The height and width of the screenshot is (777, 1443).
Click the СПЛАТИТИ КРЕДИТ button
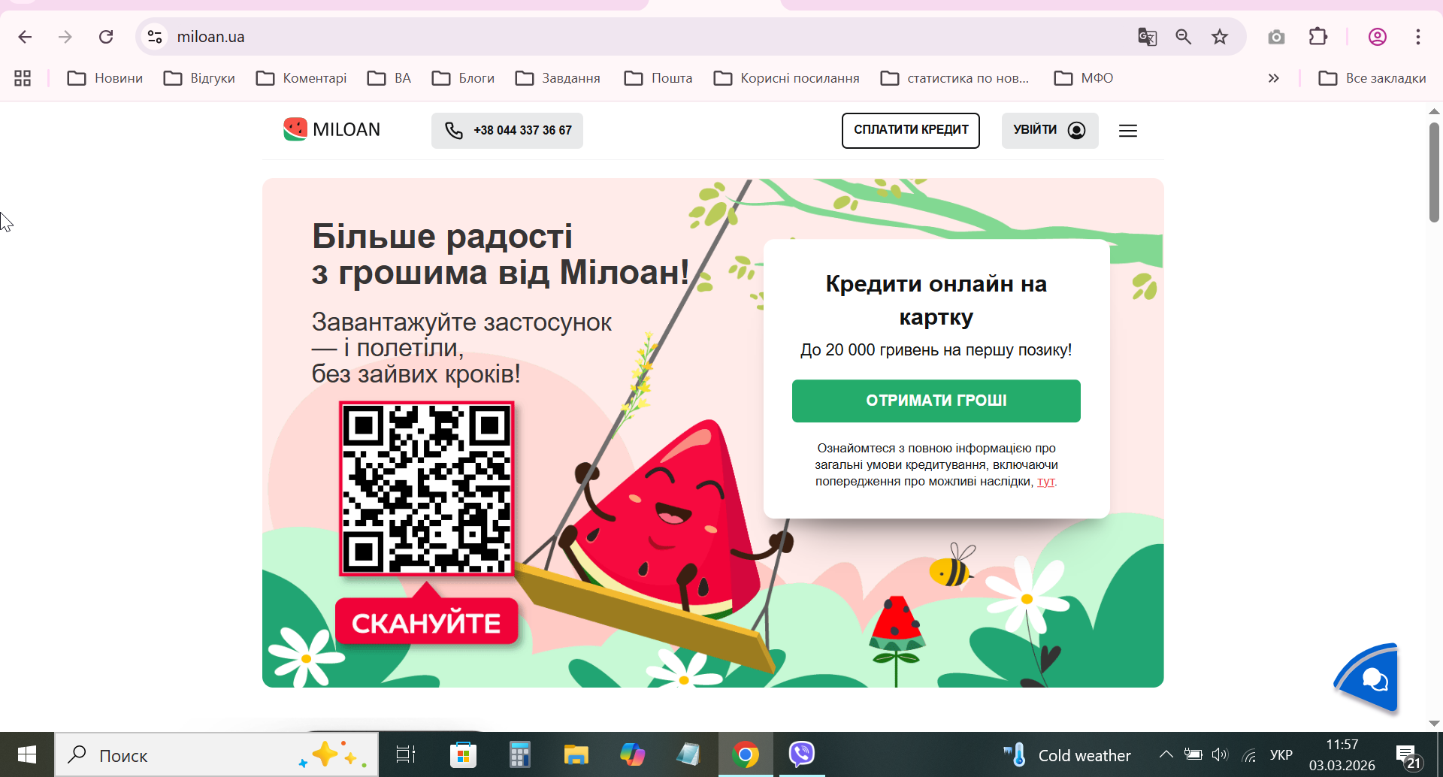911,130
